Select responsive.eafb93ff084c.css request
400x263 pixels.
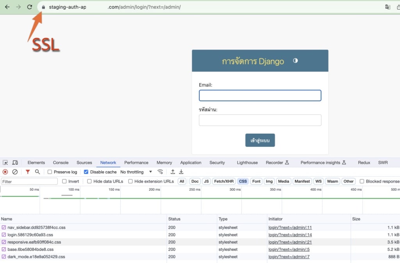coord(34,242)
